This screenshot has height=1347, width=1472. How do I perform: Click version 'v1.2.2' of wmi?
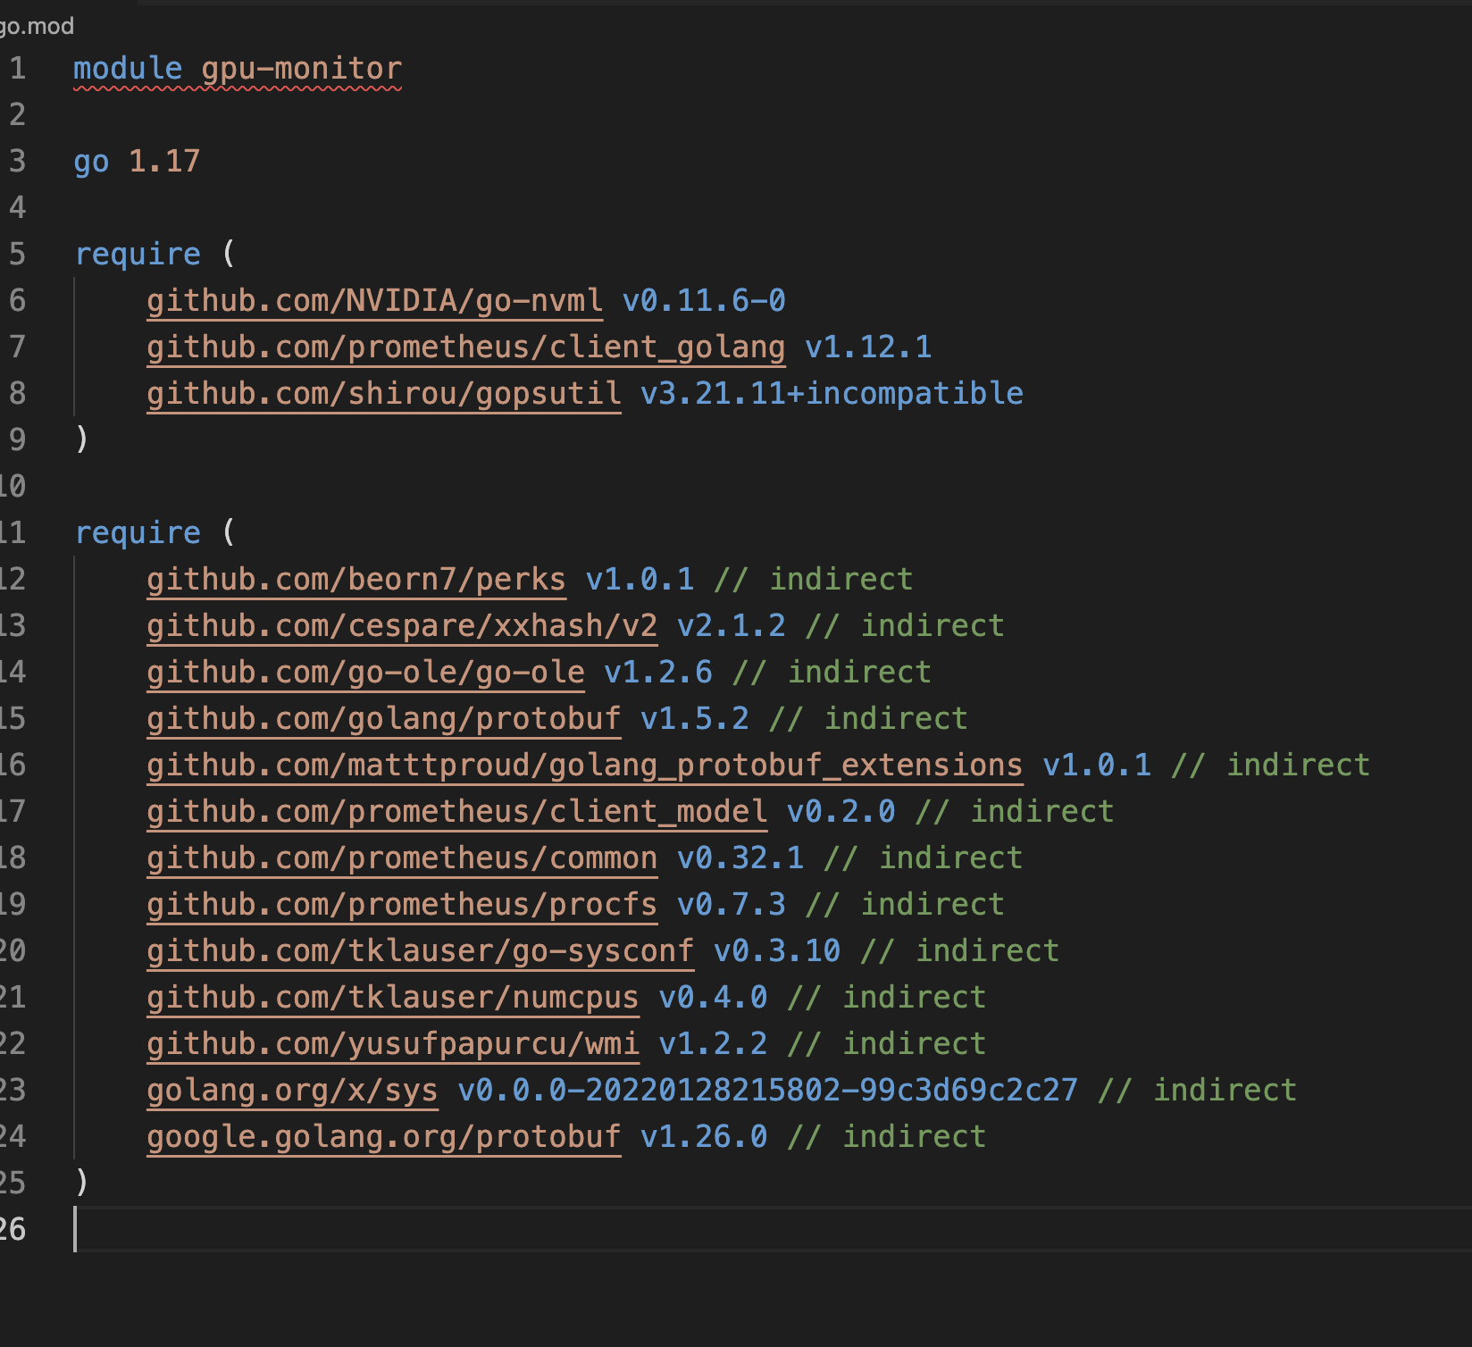point(713,1044)
